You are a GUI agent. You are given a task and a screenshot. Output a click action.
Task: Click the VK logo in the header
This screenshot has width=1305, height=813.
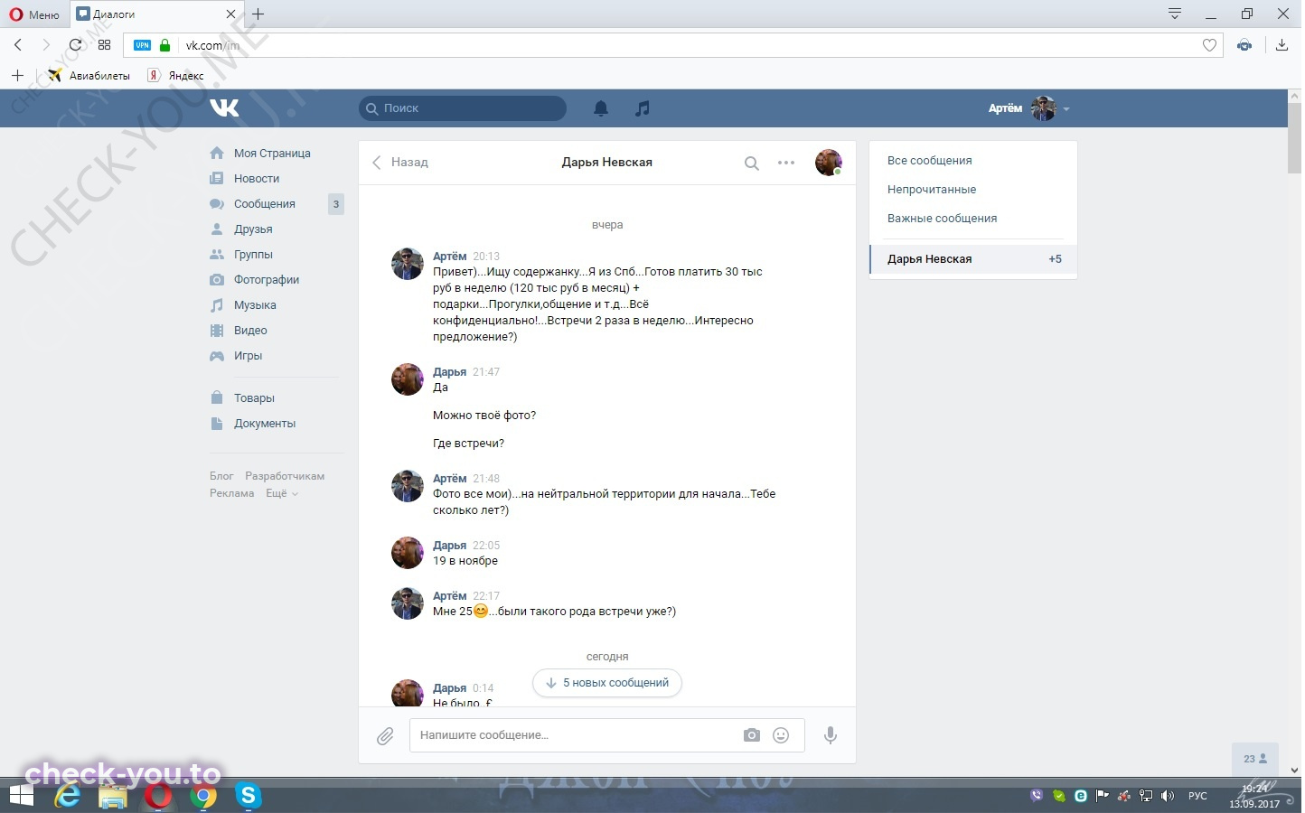click(224, 108)
